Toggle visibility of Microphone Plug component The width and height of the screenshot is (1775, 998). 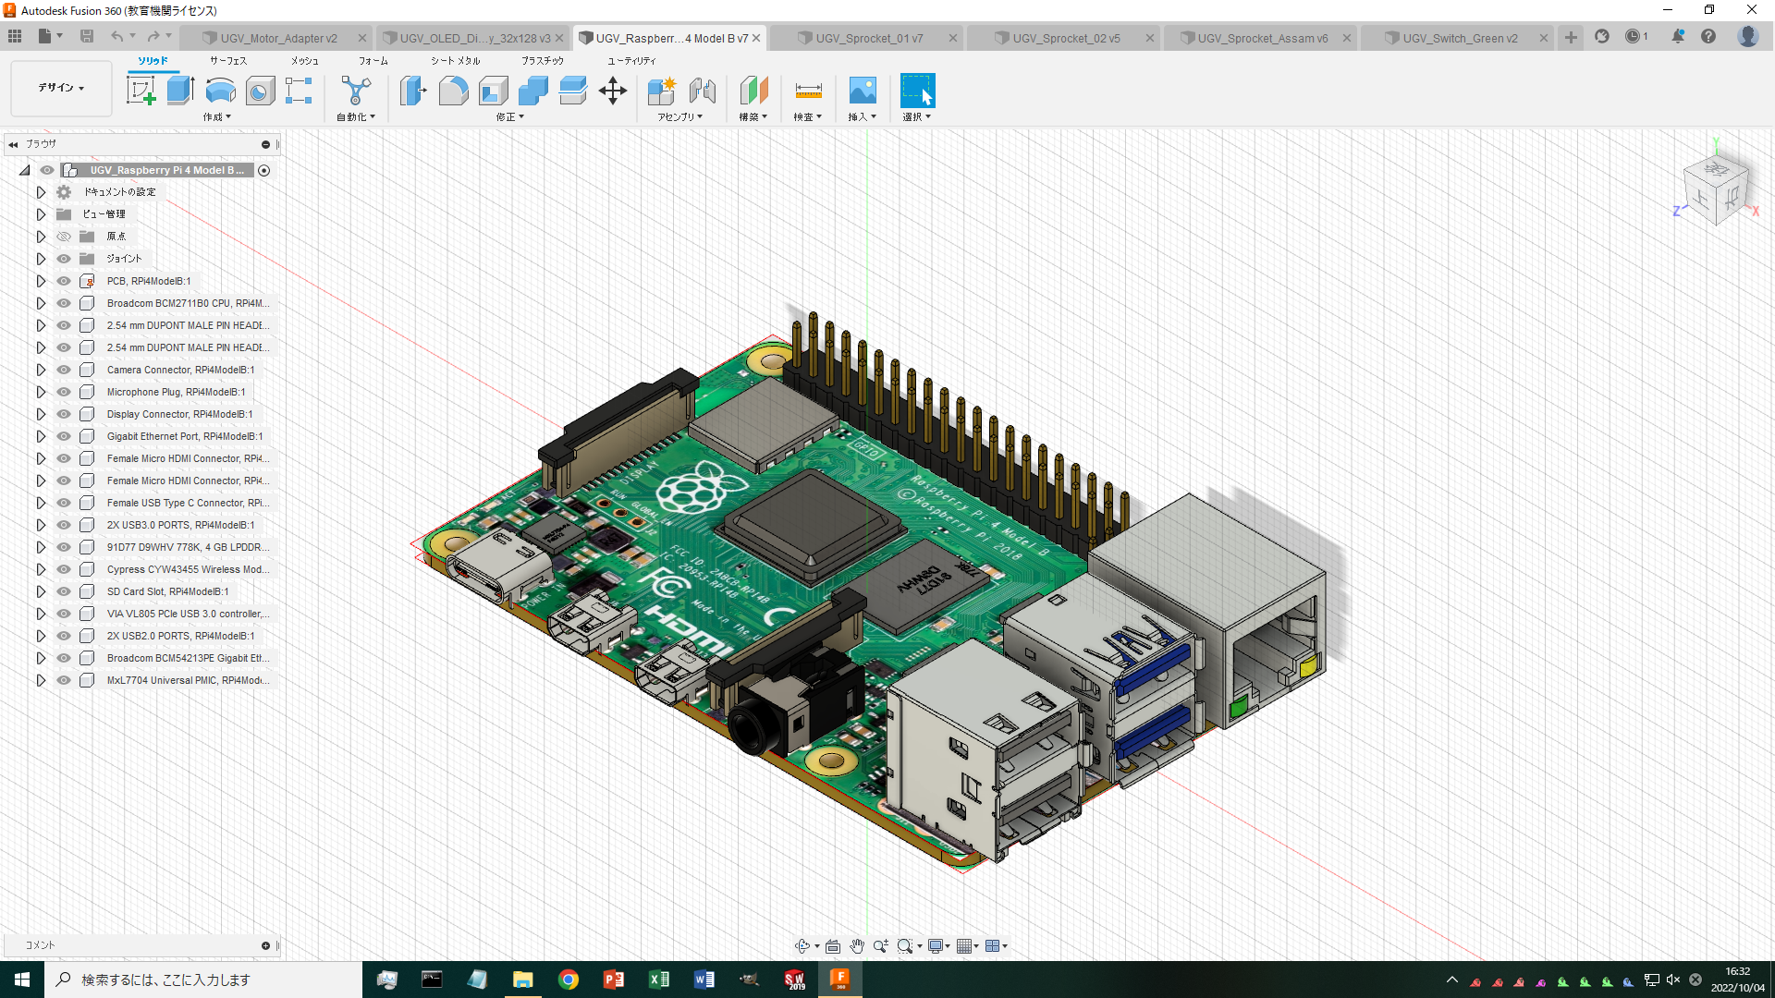click(x=64, y=392)
